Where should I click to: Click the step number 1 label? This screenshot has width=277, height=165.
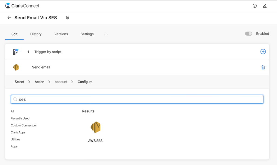coord(28,52)
